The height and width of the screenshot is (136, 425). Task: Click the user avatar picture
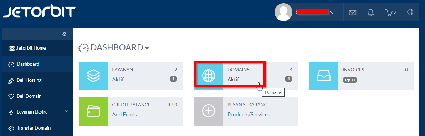[x=283, y=12]
